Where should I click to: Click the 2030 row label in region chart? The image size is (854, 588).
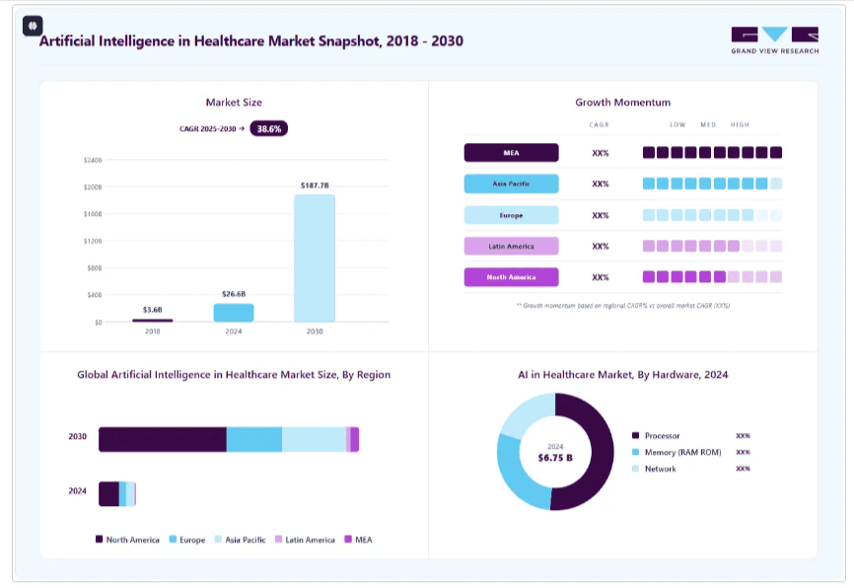(77, 436)
